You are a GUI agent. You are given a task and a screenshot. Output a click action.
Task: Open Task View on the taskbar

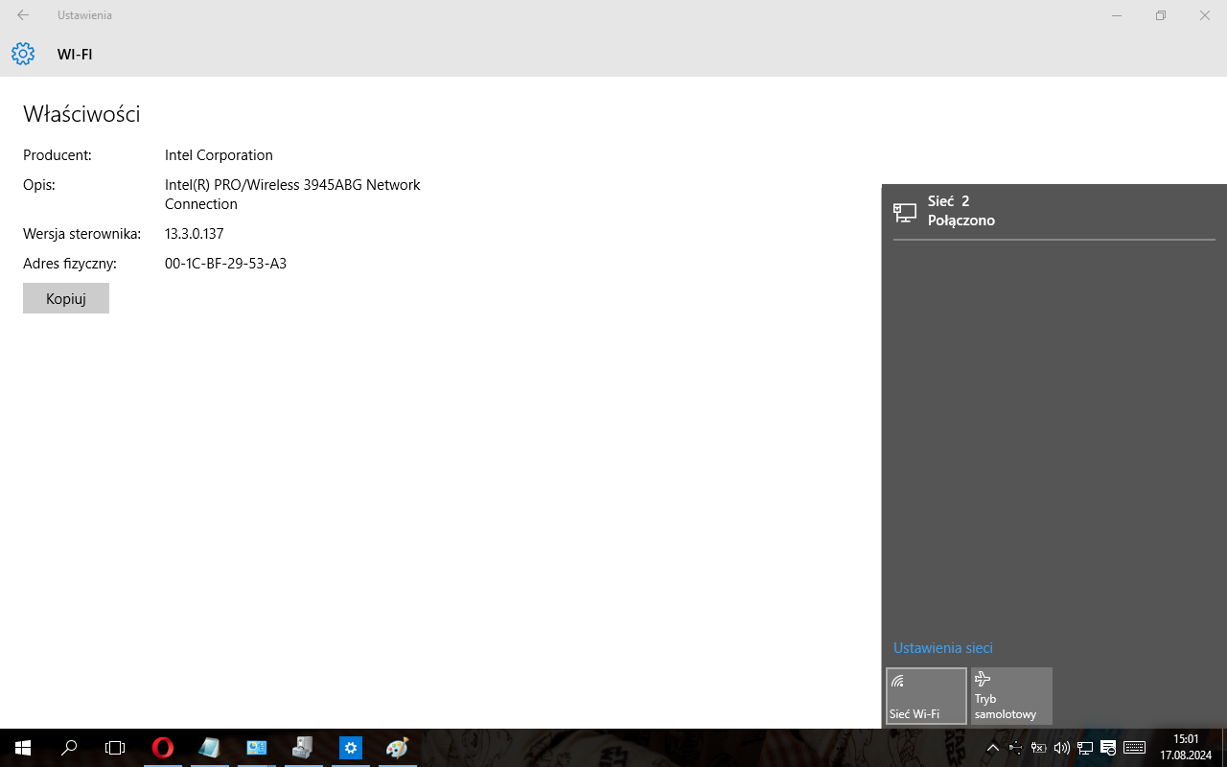[115, 748]
